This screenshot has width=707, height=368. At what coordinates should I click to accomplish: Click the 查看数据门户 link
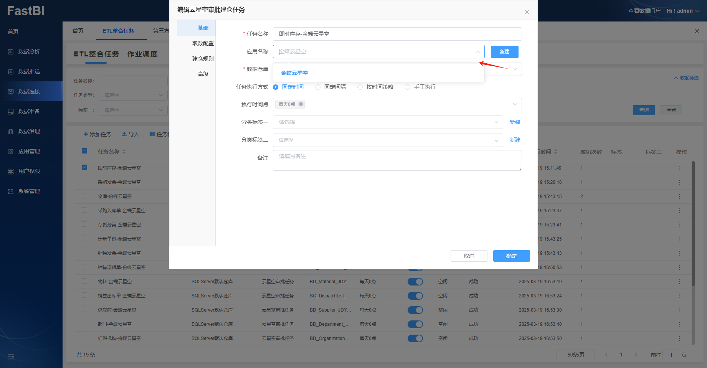pyautogui.click(x=644, y=11)
